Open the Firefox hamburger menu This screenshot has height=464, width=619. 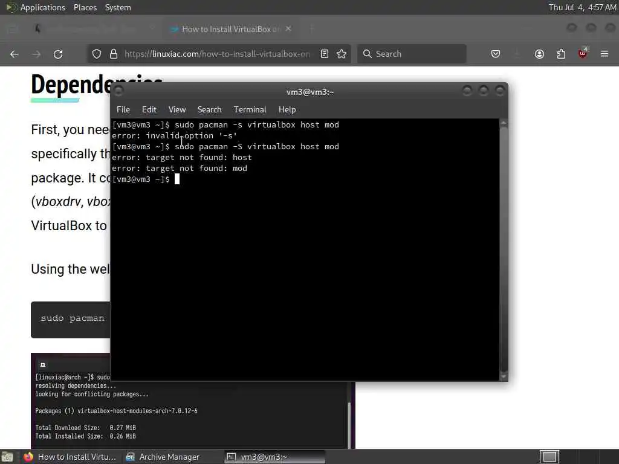click(604, 54)
